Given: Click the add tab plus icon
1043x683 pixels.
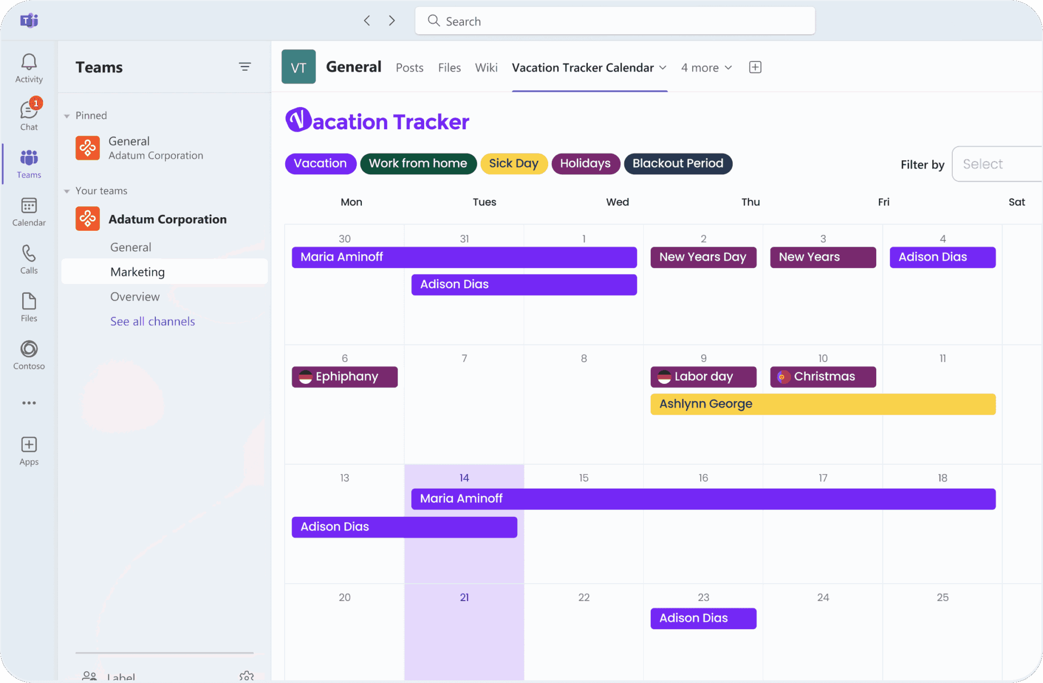Looking at the screenshot, I should pyautogui.click(x=755, y=67).
